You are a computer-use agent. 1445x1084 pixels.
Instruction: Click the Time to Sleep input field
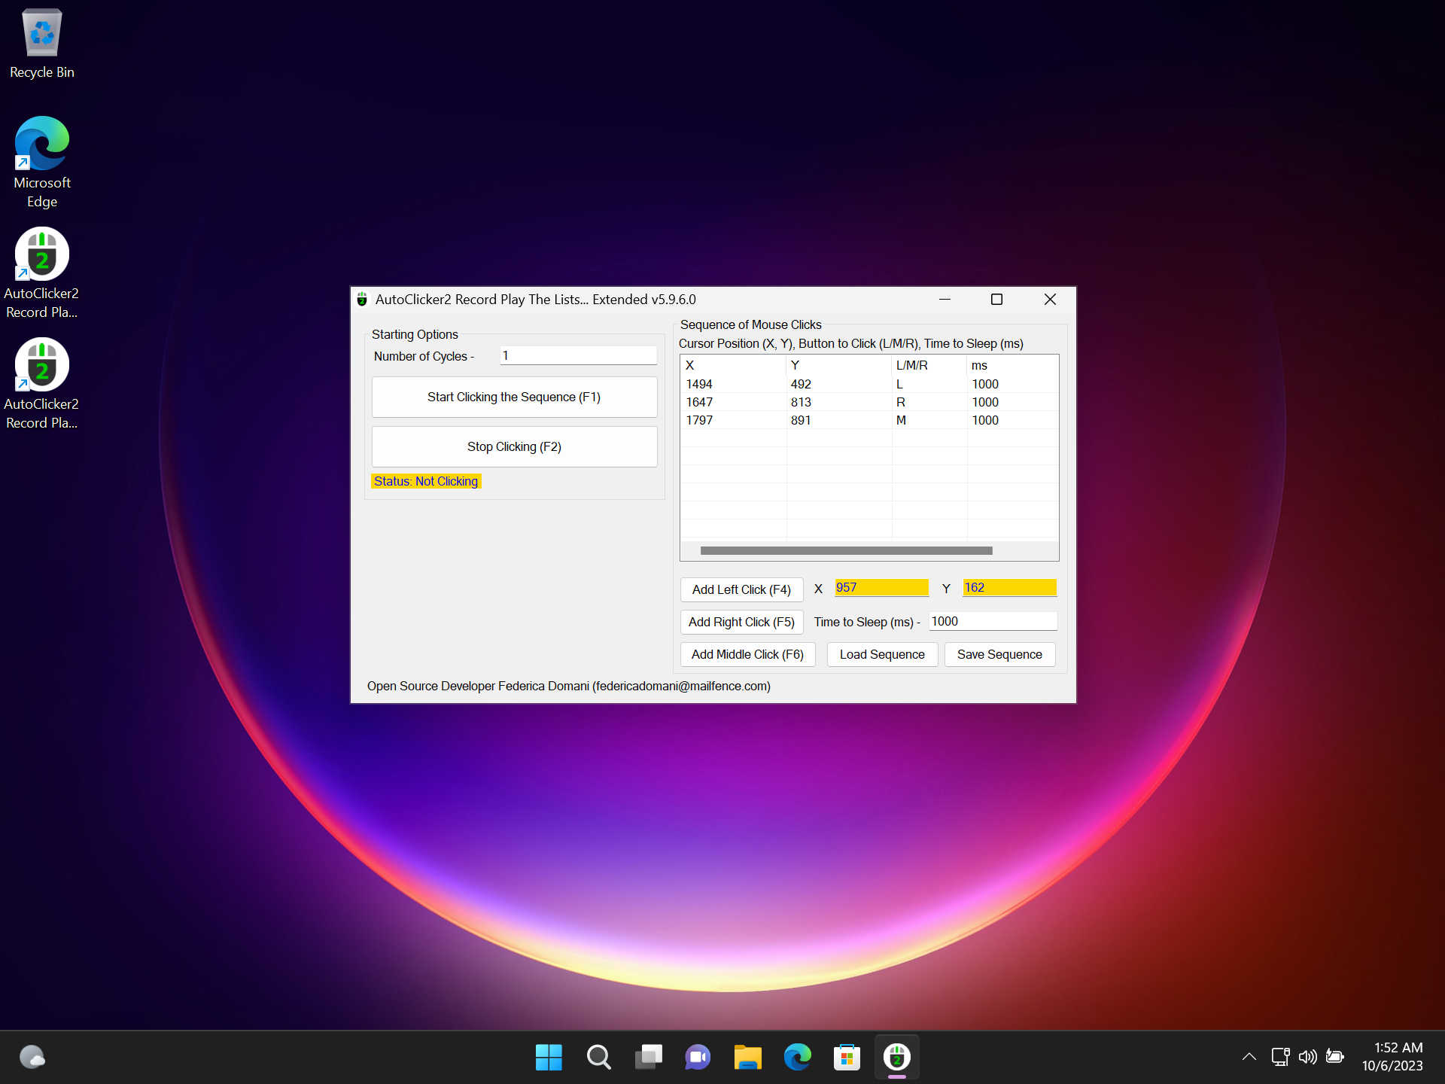(x=992, y=621)
